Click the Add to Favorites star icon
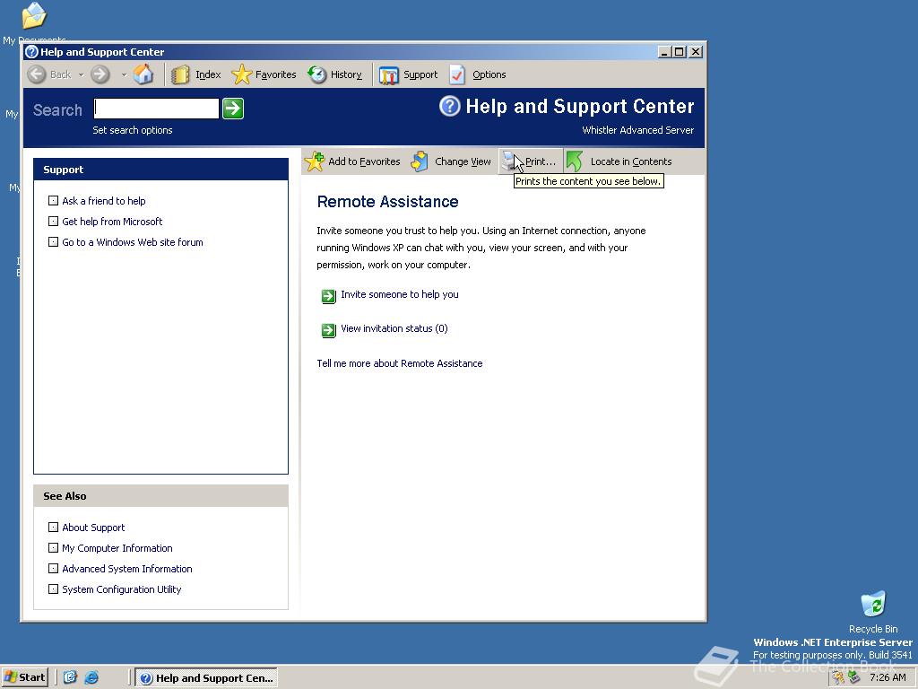This screenshot has width=918, height=689. coord(315,161)
